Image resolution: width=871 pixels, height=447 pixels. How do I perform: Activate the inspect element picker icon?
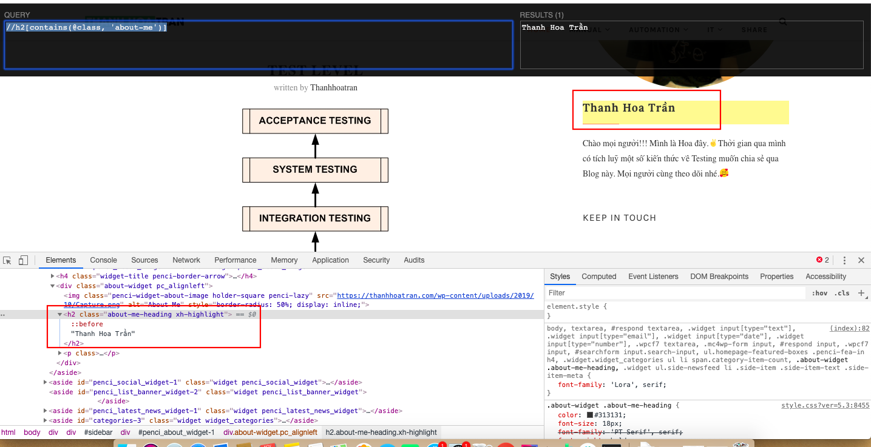7,260
